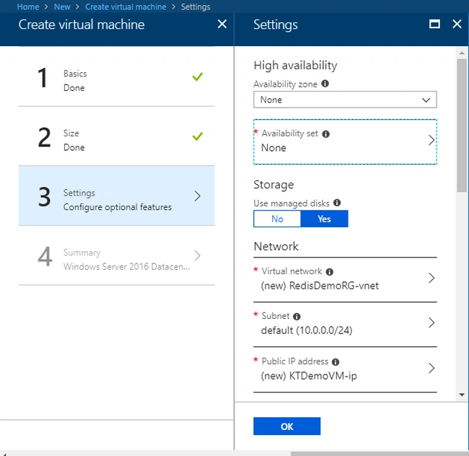Click Windows Server 2016 Datacen... text

coord(126,266)
